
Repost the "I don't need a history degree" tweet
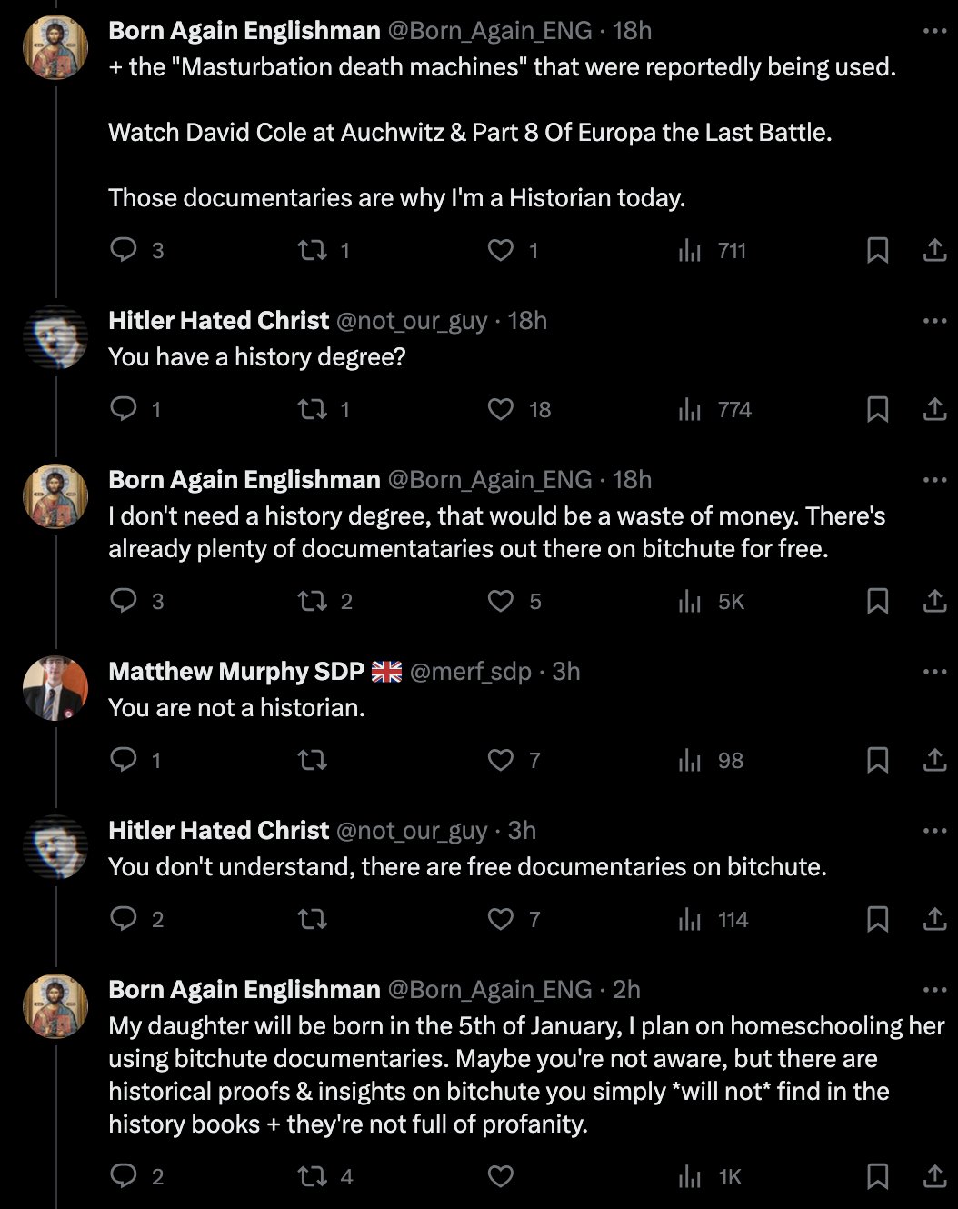313,601
